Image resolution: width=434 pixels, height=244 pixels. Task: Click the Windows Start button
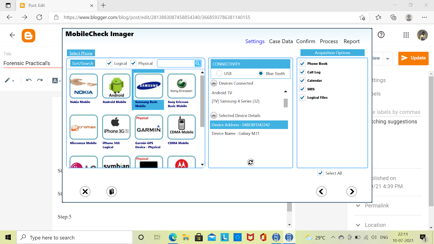(8, 237)
